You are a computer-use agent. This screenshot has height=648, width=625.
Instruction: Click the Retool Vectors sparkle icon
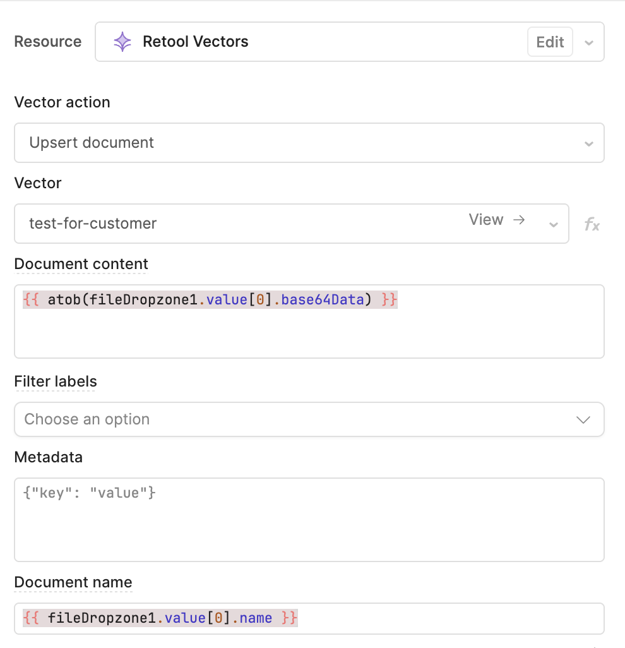[x=122, y=42]
